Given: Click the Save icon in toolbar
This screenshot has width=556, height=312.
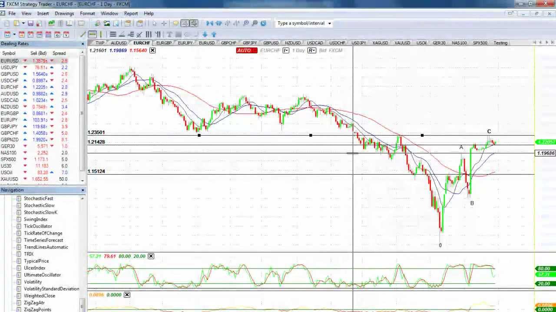Looking at the screenshot, I should (30, 23).
